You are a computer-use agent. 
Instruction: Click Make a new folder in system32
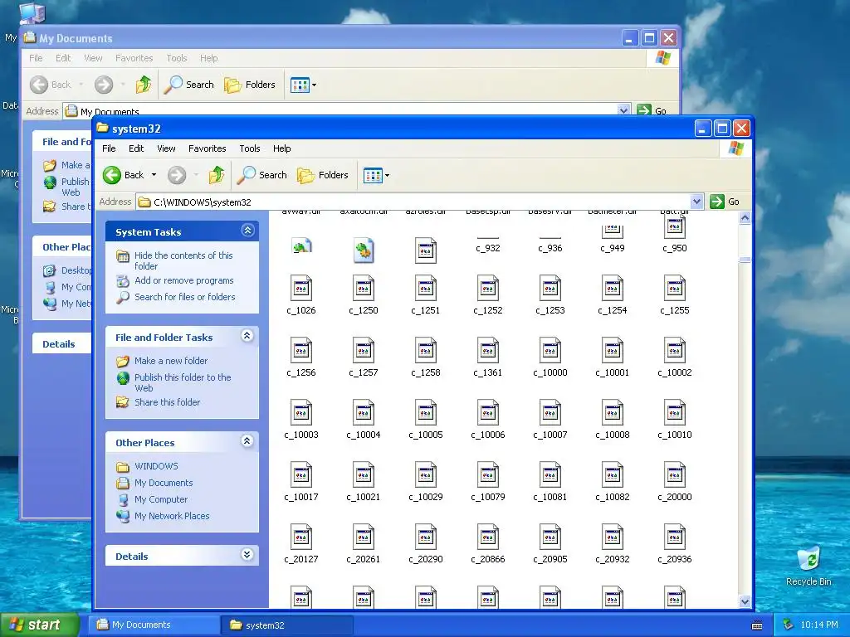(171, 361)
